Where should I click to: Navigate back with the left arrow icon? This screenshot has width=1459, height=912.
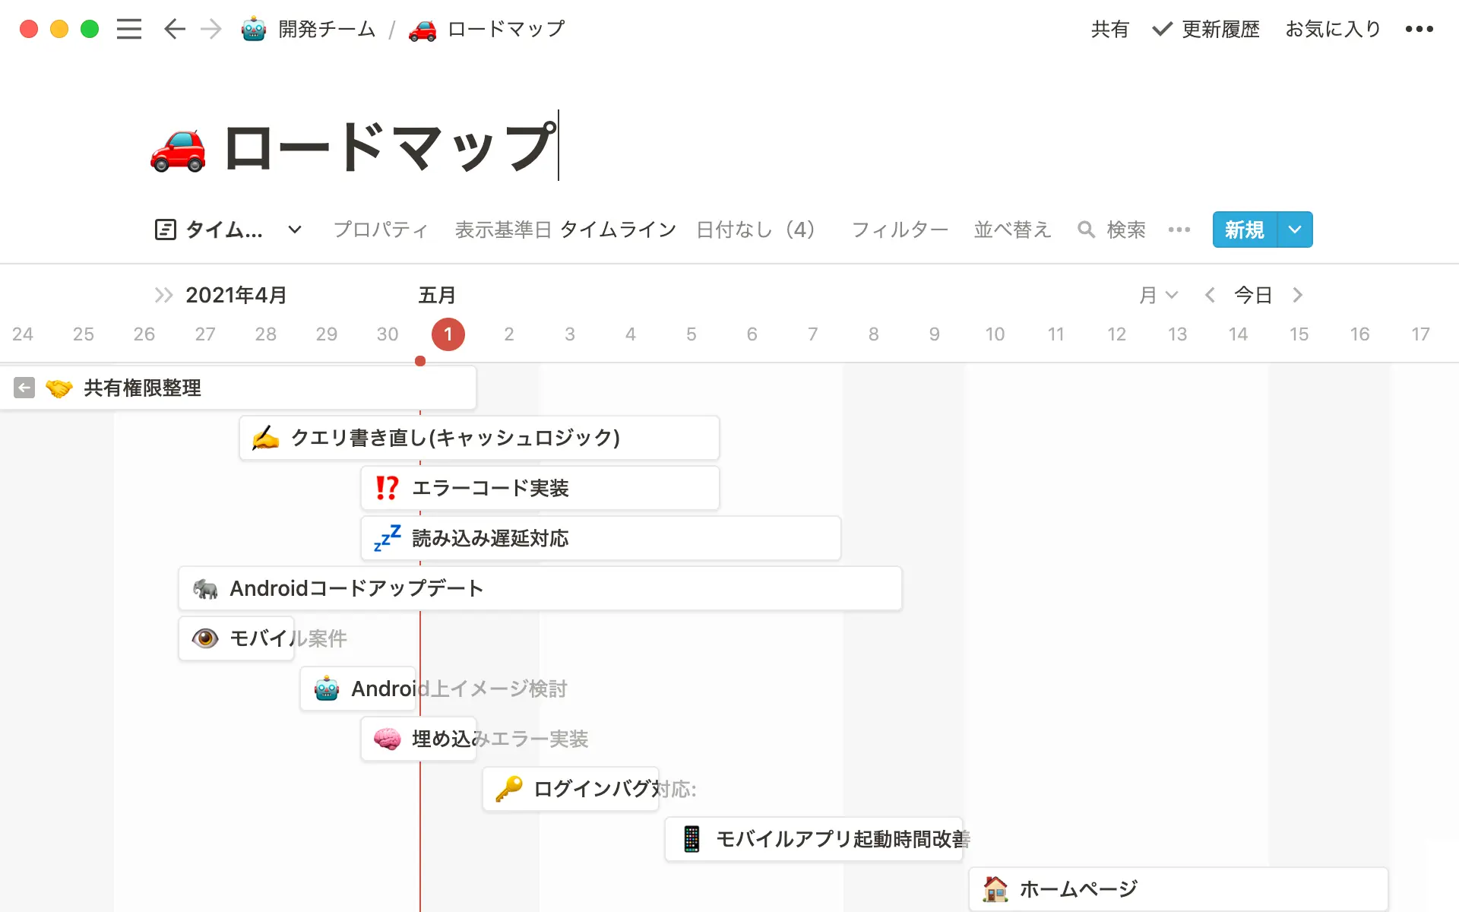coord(174,29)
